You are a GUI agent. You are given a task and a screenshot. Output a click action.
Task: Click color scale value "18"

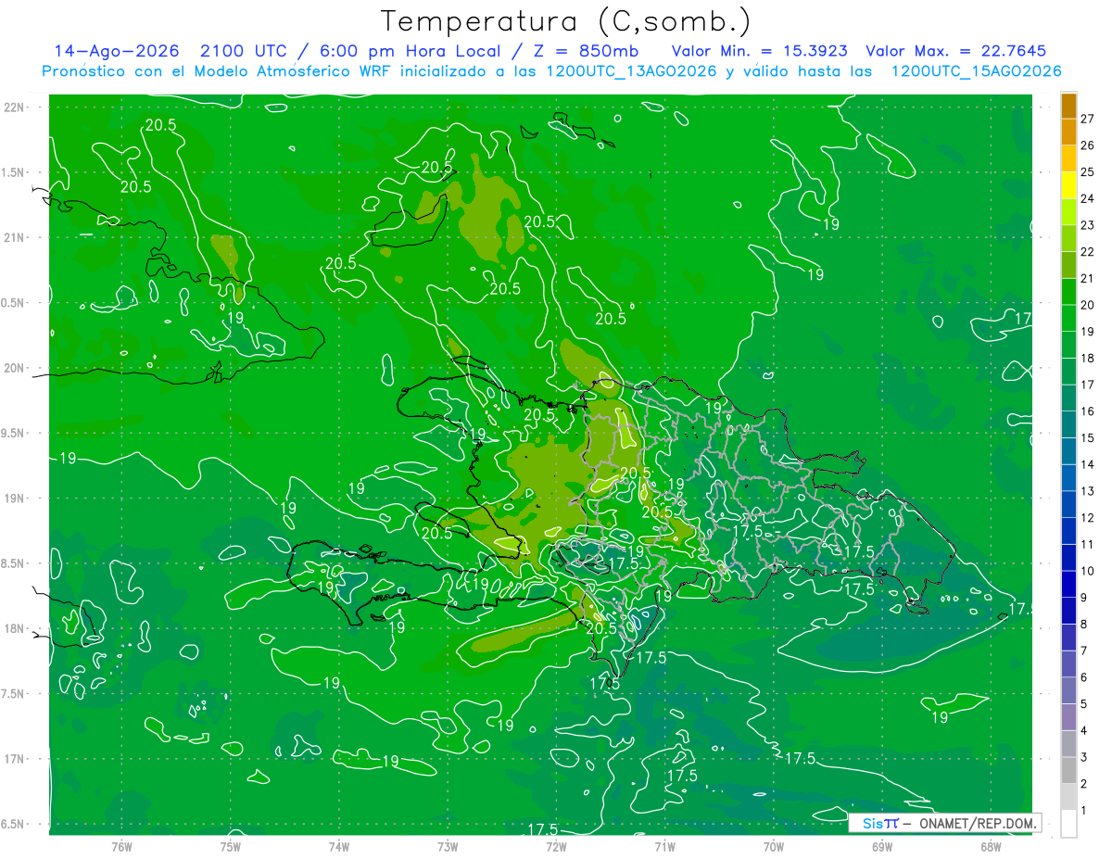coord(1088,358)
